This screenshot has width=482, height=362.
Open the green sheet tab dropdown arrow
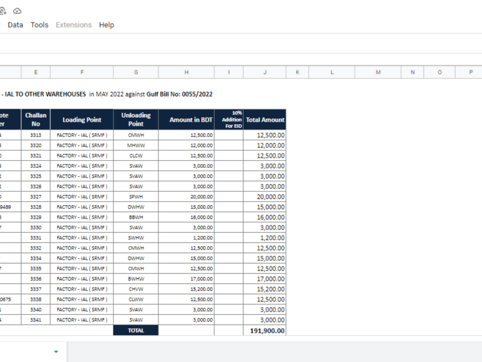coord(56,351)
